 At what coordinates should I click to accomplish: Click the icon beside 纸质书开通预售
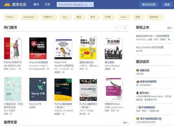138,81
